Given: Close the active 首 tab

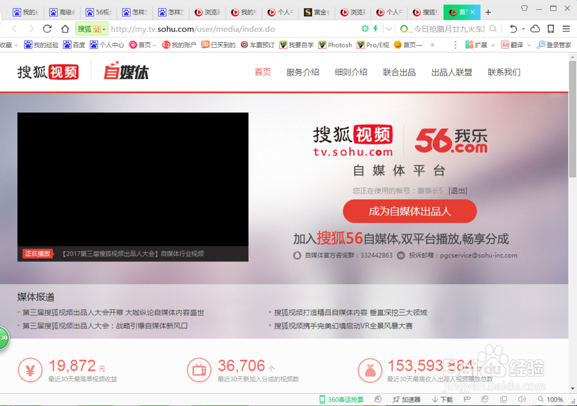Looking at the screenshot, I should 473,12.
